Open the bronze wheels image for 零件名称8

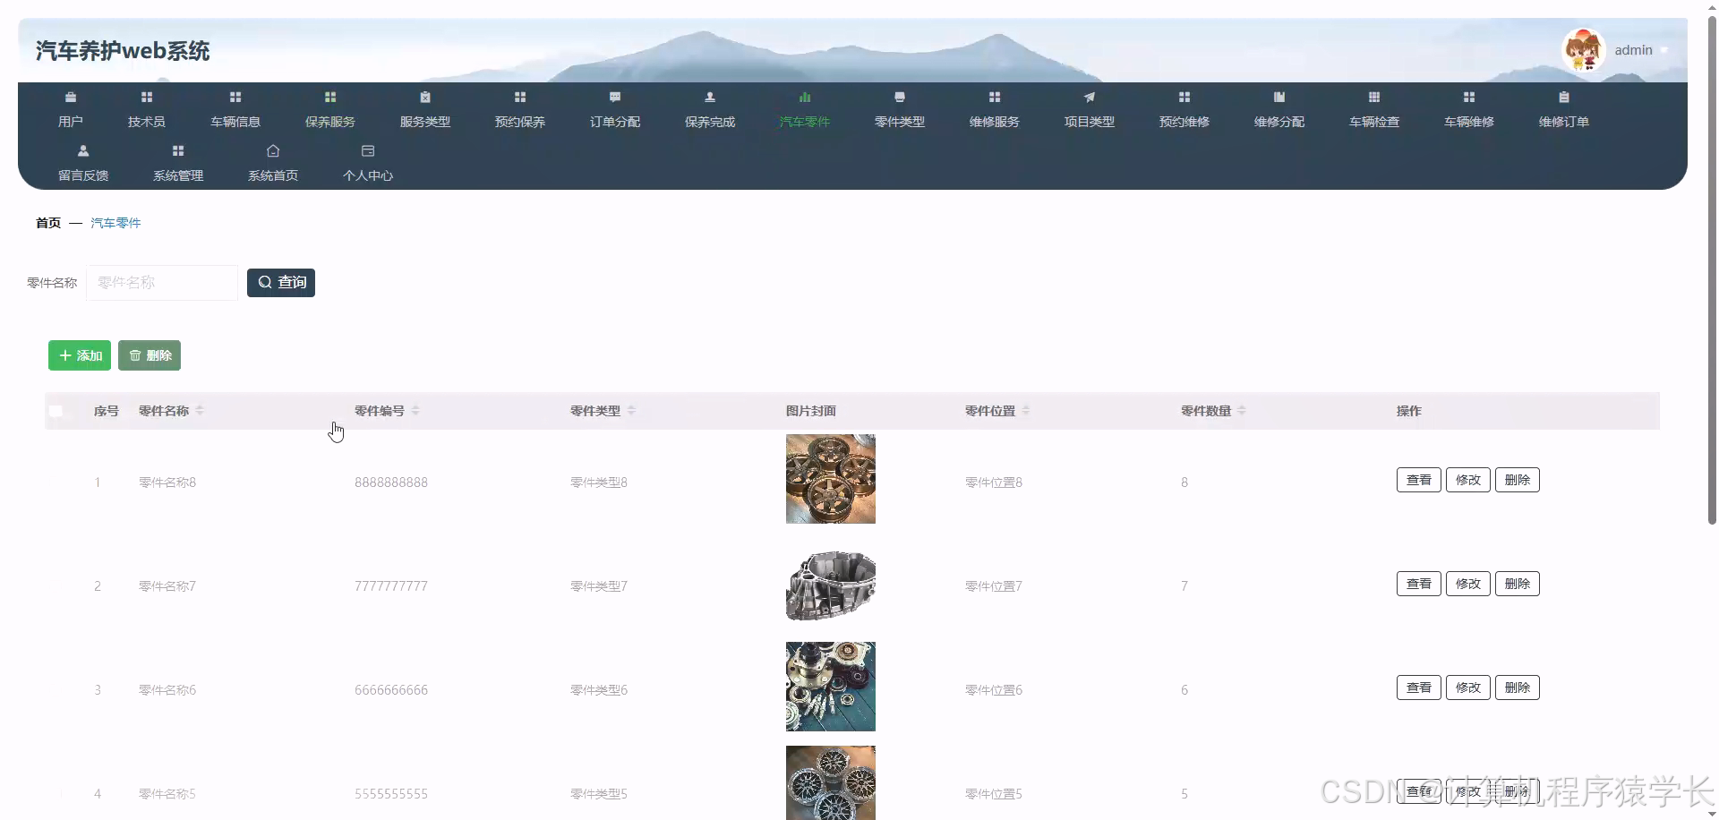(831, 479)
